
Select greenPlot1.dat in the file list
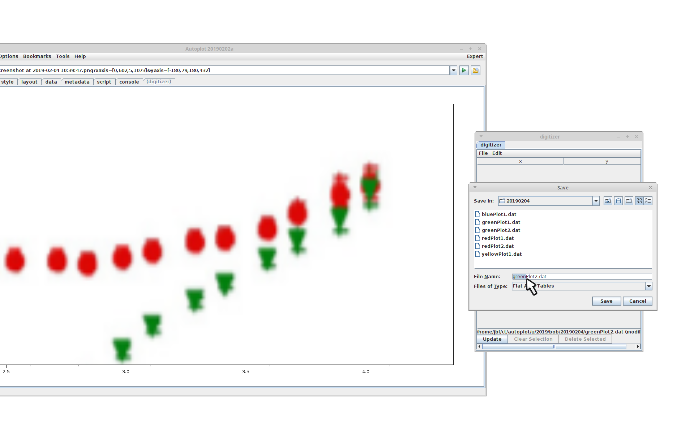(498, 222)
